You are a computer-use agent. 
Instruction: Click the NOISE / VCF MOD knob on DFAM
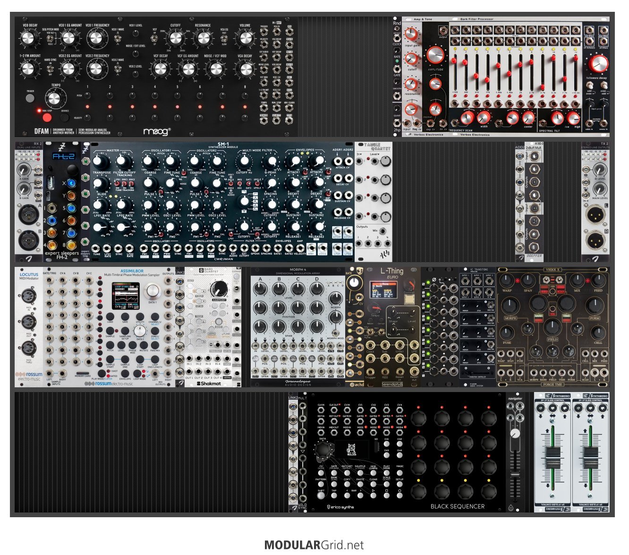(216, 69)
